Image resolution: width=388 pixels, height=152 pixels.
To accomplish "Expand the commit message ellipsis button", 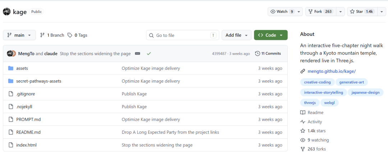I will (x=138, y=53).
